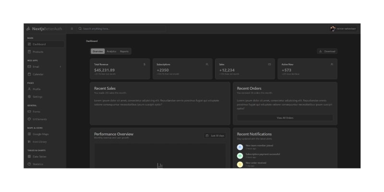Image resolution: width=384 pixels, height=192 pixels.
Task: Open the Last 30 days date selector
Action: [215, 136]
